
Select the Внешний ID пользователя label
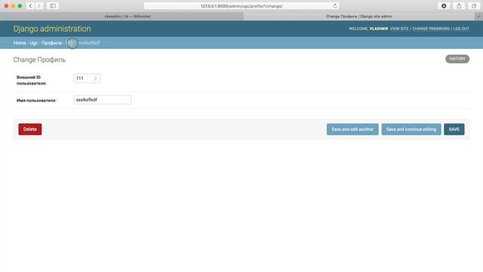[x=32, y=80]
